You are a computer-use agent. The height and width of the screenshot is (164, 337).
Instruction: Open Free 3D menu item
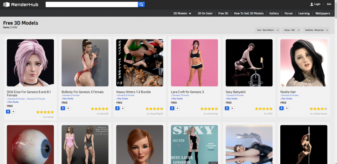tap(223, 13)
